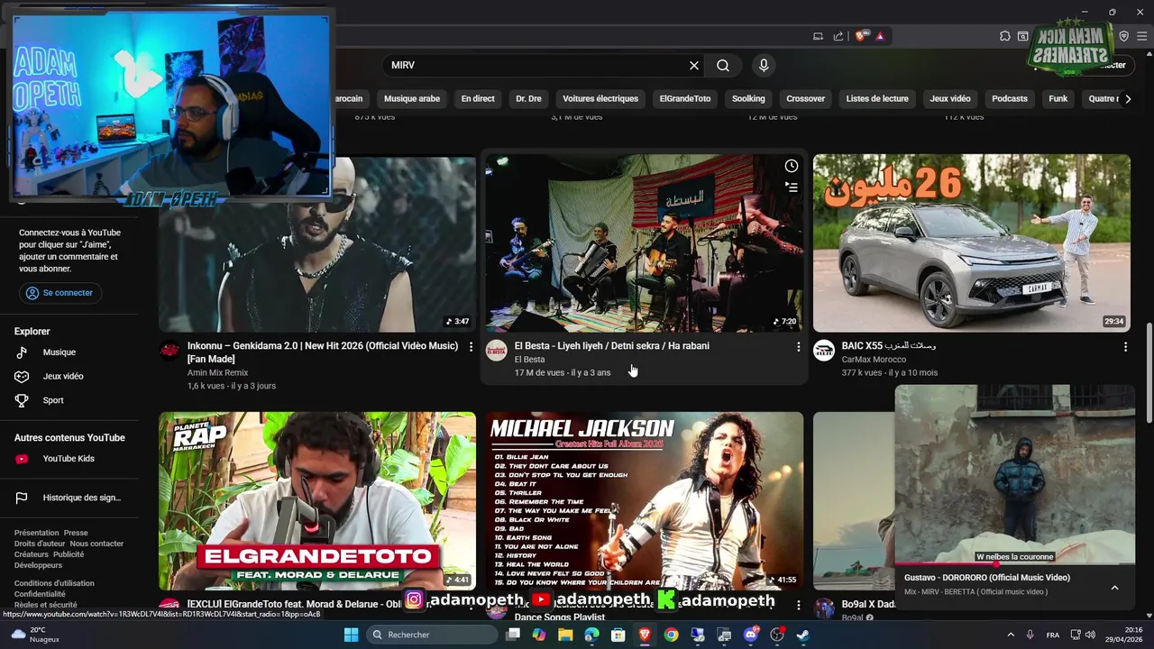This screenshot has width=1154, height=649.
Task: Clear the MIRV search query with the X icon
Action: coord(694,65)
